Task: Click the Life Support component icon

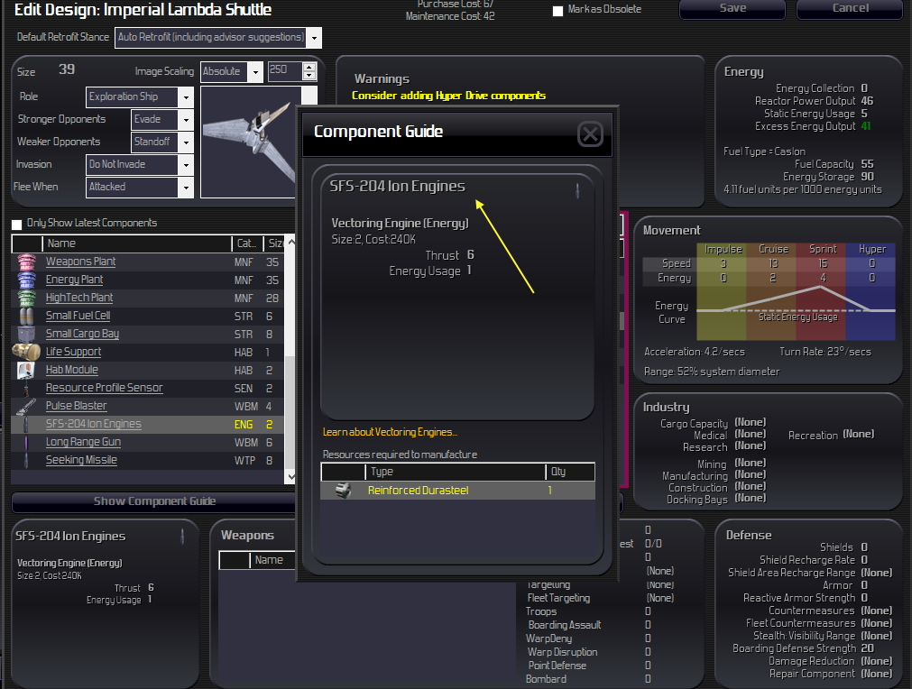Action: (26, 352)
